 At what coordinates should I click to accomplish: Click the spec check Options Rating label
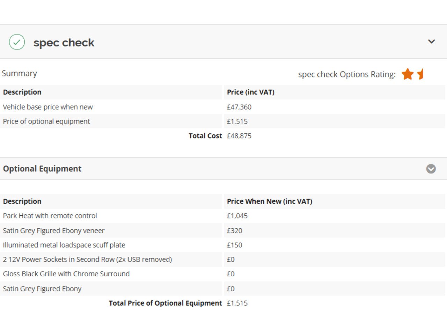(x=347, y=74)
